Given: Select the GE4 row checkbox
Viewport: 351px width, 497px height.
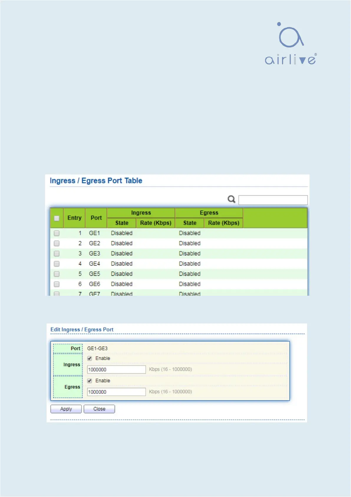Looking at the screenshot, I should 57,264.
